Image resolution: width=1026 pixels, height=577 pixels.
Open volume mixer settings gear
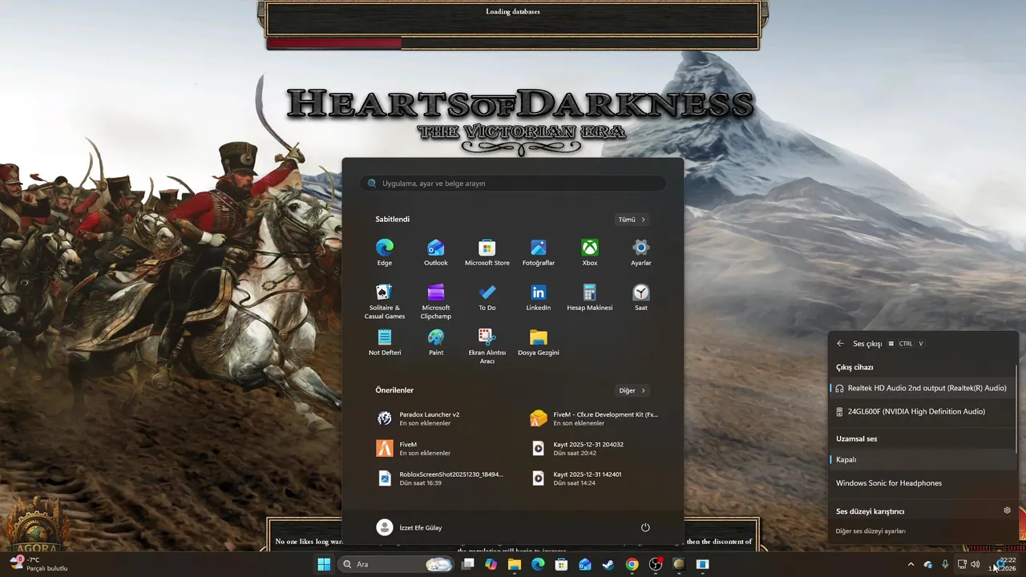[x=1008, y=510]
